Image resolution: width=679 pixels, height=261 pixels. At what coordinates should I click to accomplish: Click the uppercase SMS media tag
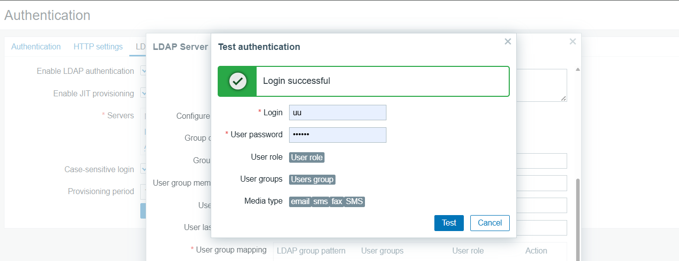[354, 202]
